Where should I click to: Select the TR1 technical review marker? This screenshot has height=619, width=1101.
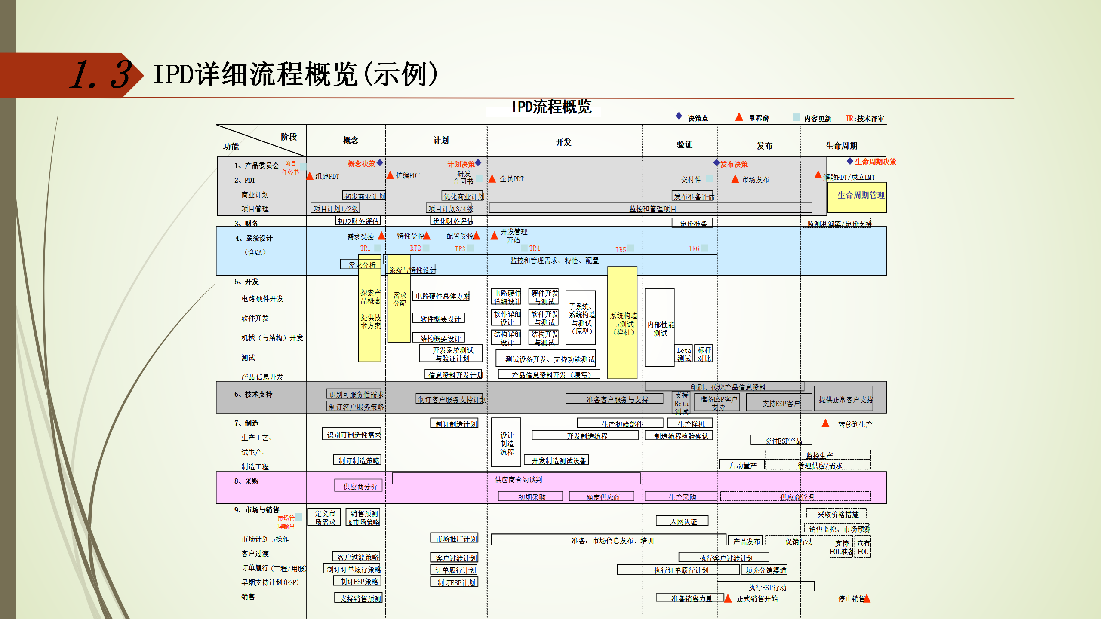pyautogui.click(x=366, y=248)
